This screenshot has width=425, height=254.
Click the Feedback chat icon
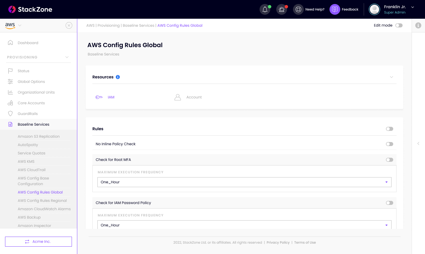click(x=335, y=9)
